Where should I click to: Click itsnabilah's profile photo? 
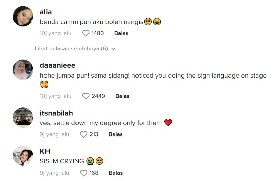pyautogui.click(x=23, y=117)
